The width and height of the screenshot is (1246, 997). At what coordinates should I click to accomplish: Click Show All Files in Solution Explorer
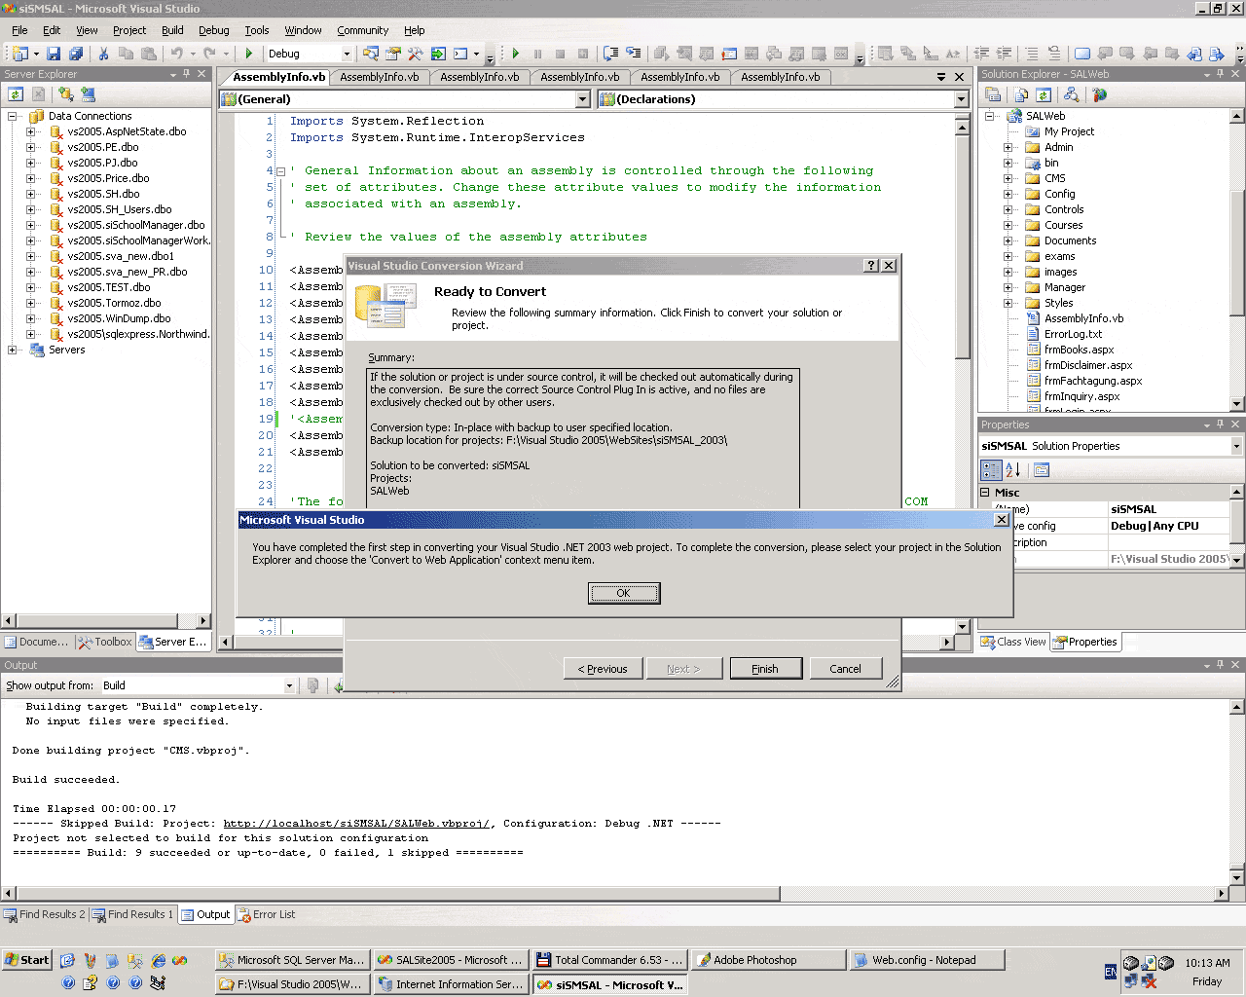tap(1021, 94)
